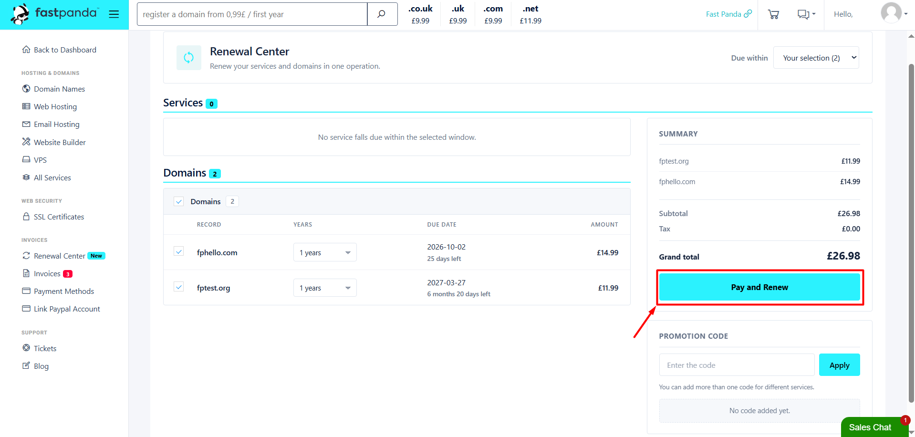
Task: Open All Services
Action: 52,177
